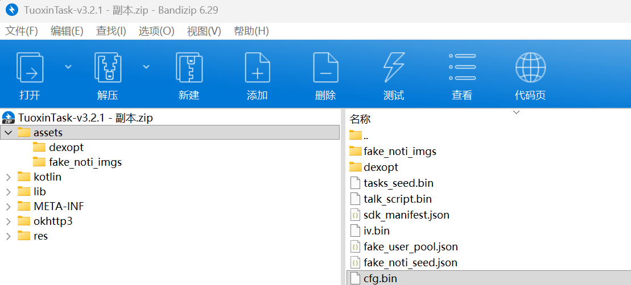Image resolution: width=631 pixels, height=285 pixels.
Task: Click the sort arrow above the file list
Action: [516, 113]
